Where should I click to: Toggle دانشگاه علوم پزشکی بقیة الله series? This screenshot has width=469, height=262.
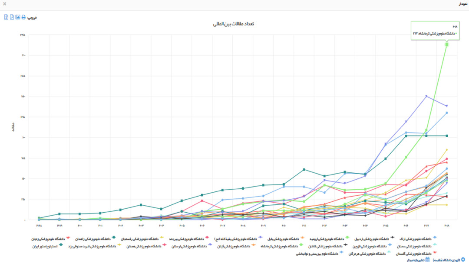pyautogui.click(x=238, y=239)
